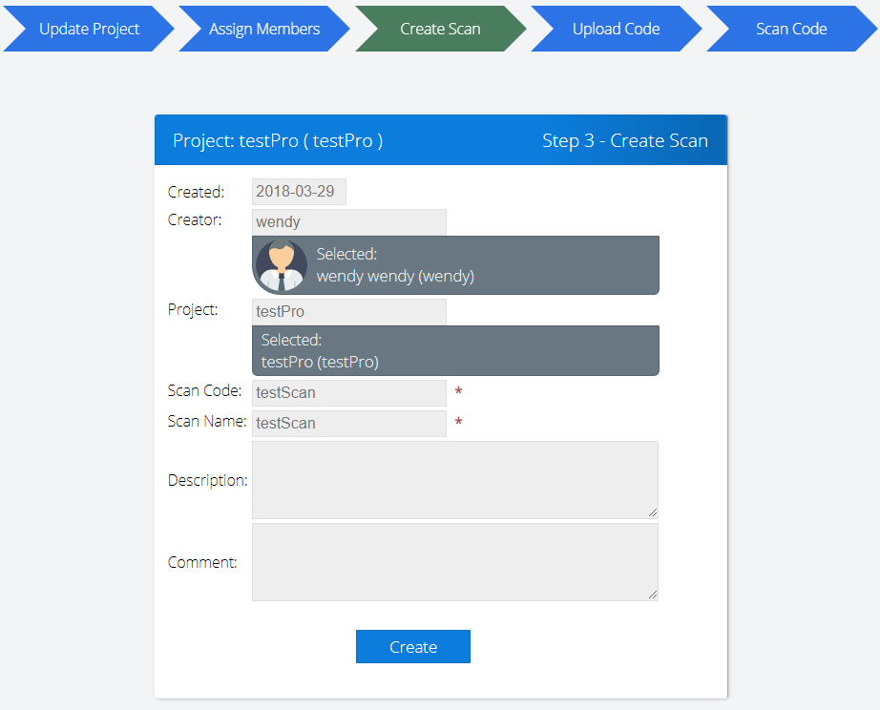Click the Comment textarea resize handle
The width and height of the screenshot is (880, 710).
tap(652, 595)
